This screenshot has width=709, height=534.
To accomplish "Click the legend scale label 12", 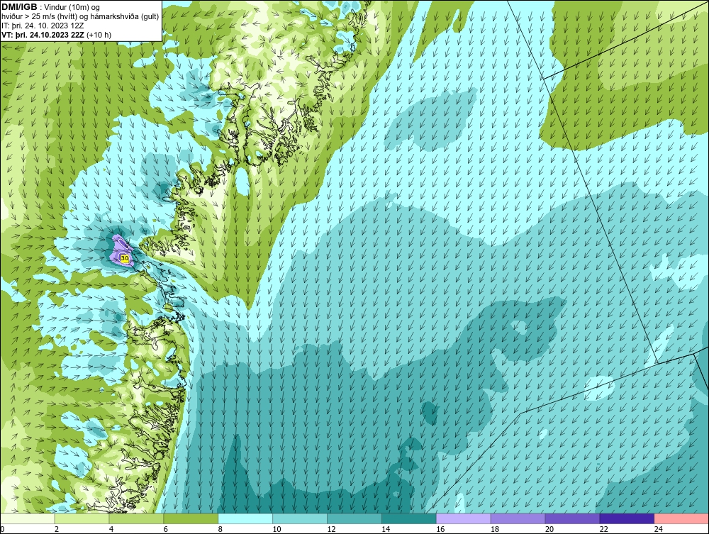I will pyautogui.click(x=331, y=529).
